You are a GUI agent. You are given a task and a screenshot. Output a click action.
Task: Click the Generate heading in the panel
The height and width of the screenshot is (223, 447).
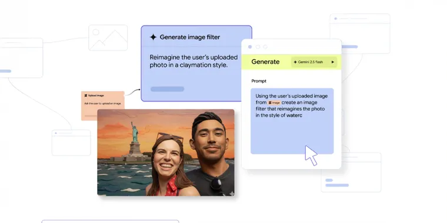265,62
